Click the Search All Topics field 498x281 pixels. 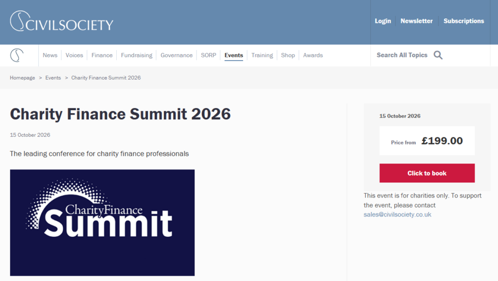tap(402, 55)
